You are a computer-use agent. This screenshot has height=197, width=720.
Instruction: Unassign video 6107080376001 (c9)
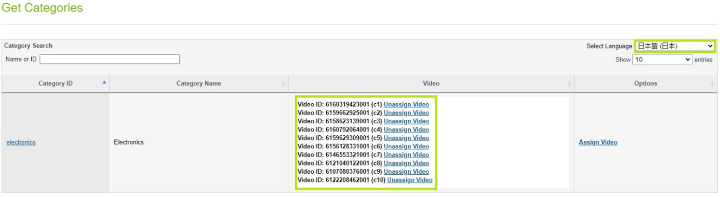[406, 172]
